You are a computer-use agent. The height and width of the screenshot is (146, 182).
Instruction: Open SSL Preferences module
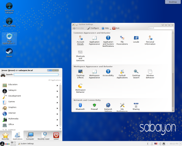coord(122,107)
